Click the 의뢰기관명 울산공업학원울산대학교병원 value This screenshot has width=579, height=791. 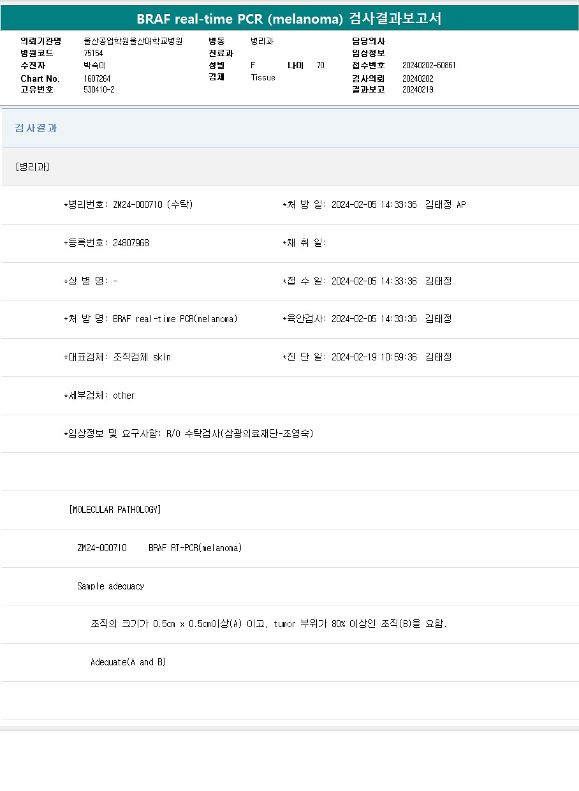133,41
